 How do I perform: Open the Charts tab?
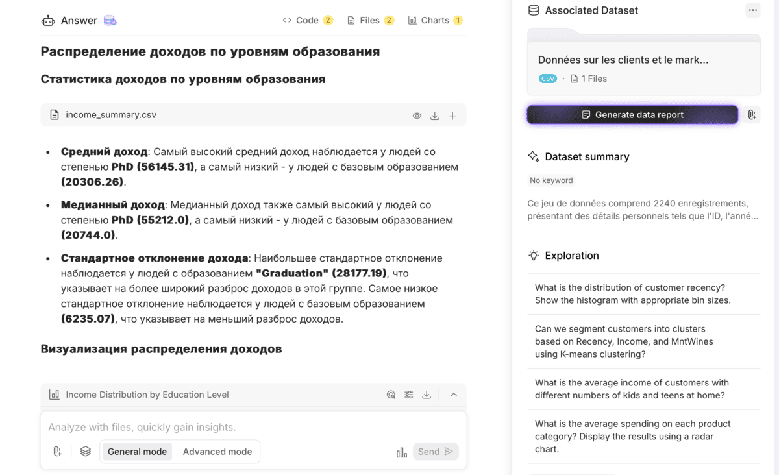click(434, 20)
